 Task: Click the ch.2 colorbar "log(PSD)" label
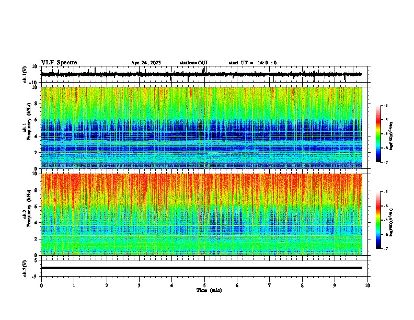(x=392, y=222)
